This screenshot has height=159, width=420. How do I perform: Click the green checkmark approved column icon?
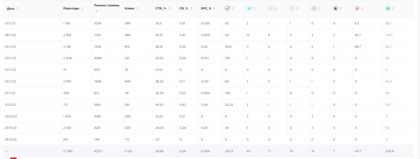(271, 8)
